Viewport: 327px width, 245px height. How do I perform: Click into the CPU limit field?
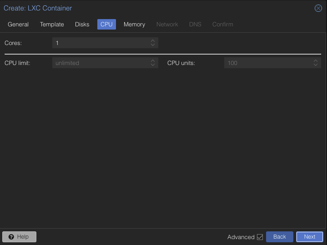100,63
